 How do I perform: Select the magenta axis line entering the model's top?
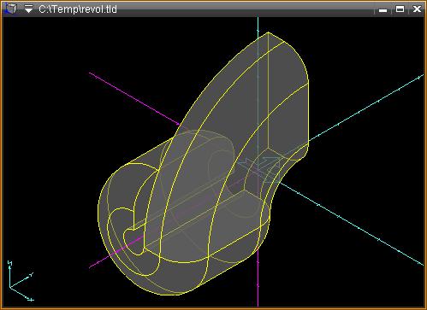click(x=134, y=98)
